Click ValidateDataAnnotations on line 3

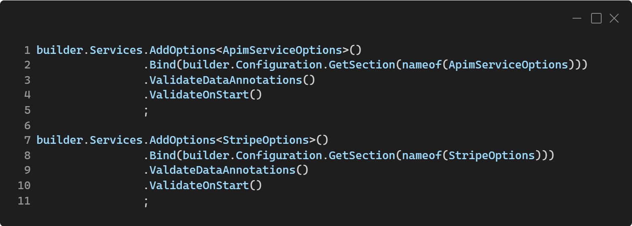[226, 80]
